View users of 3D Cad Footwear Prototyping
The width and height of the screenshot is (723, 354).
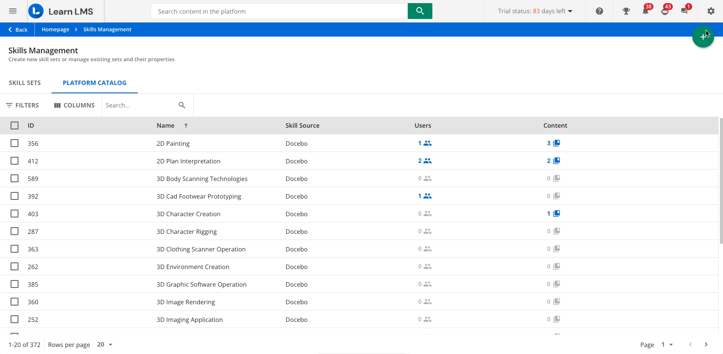click(x=425, y=196)
